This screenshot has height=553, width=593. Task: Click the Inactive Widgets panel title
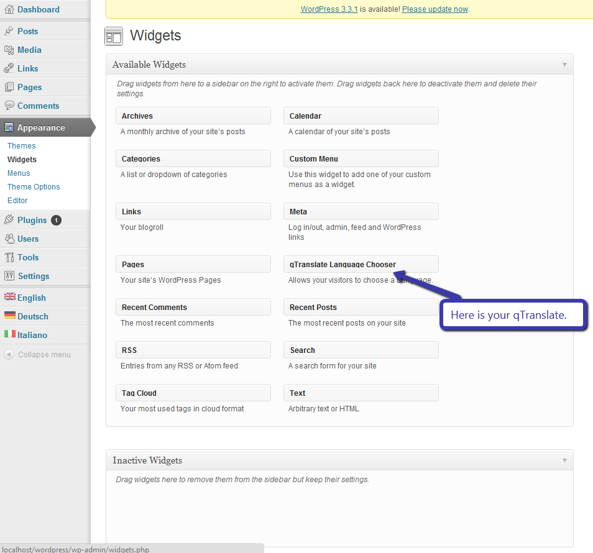point(147,460)
